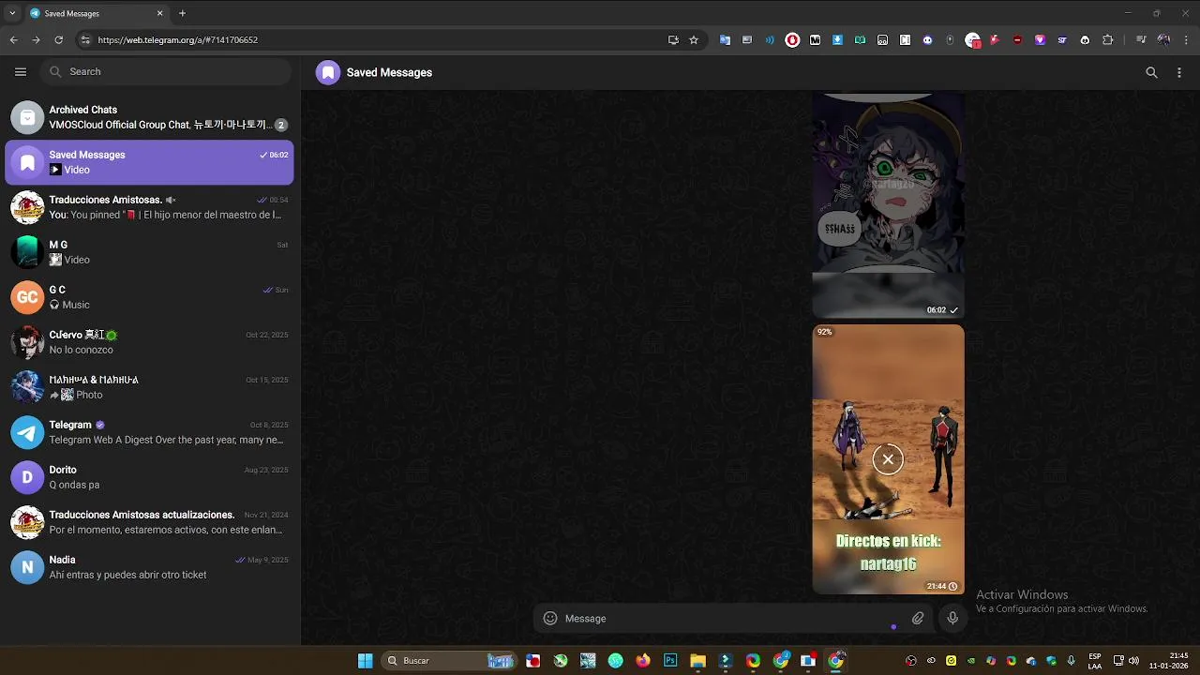Click the taskbar Buscar search box
1200x675 pixels.
[x=450, y=661]
